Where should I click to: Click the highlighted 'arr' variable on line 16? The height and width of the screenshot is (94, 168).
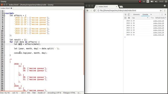[20, 44]
